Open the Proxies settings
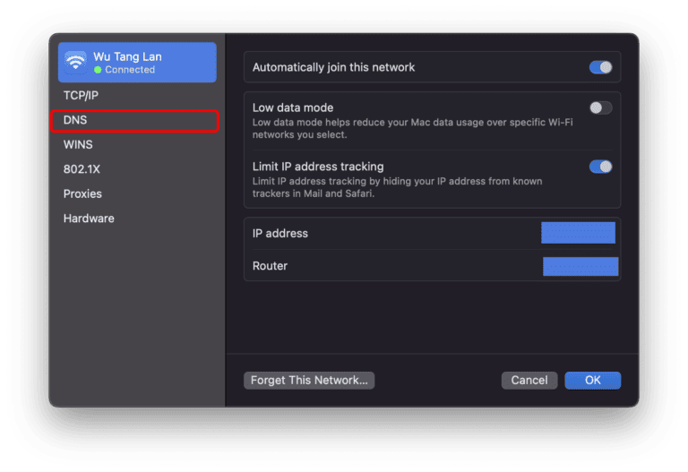688x472 pixels. pyautogui.click(x=82, y=193)
